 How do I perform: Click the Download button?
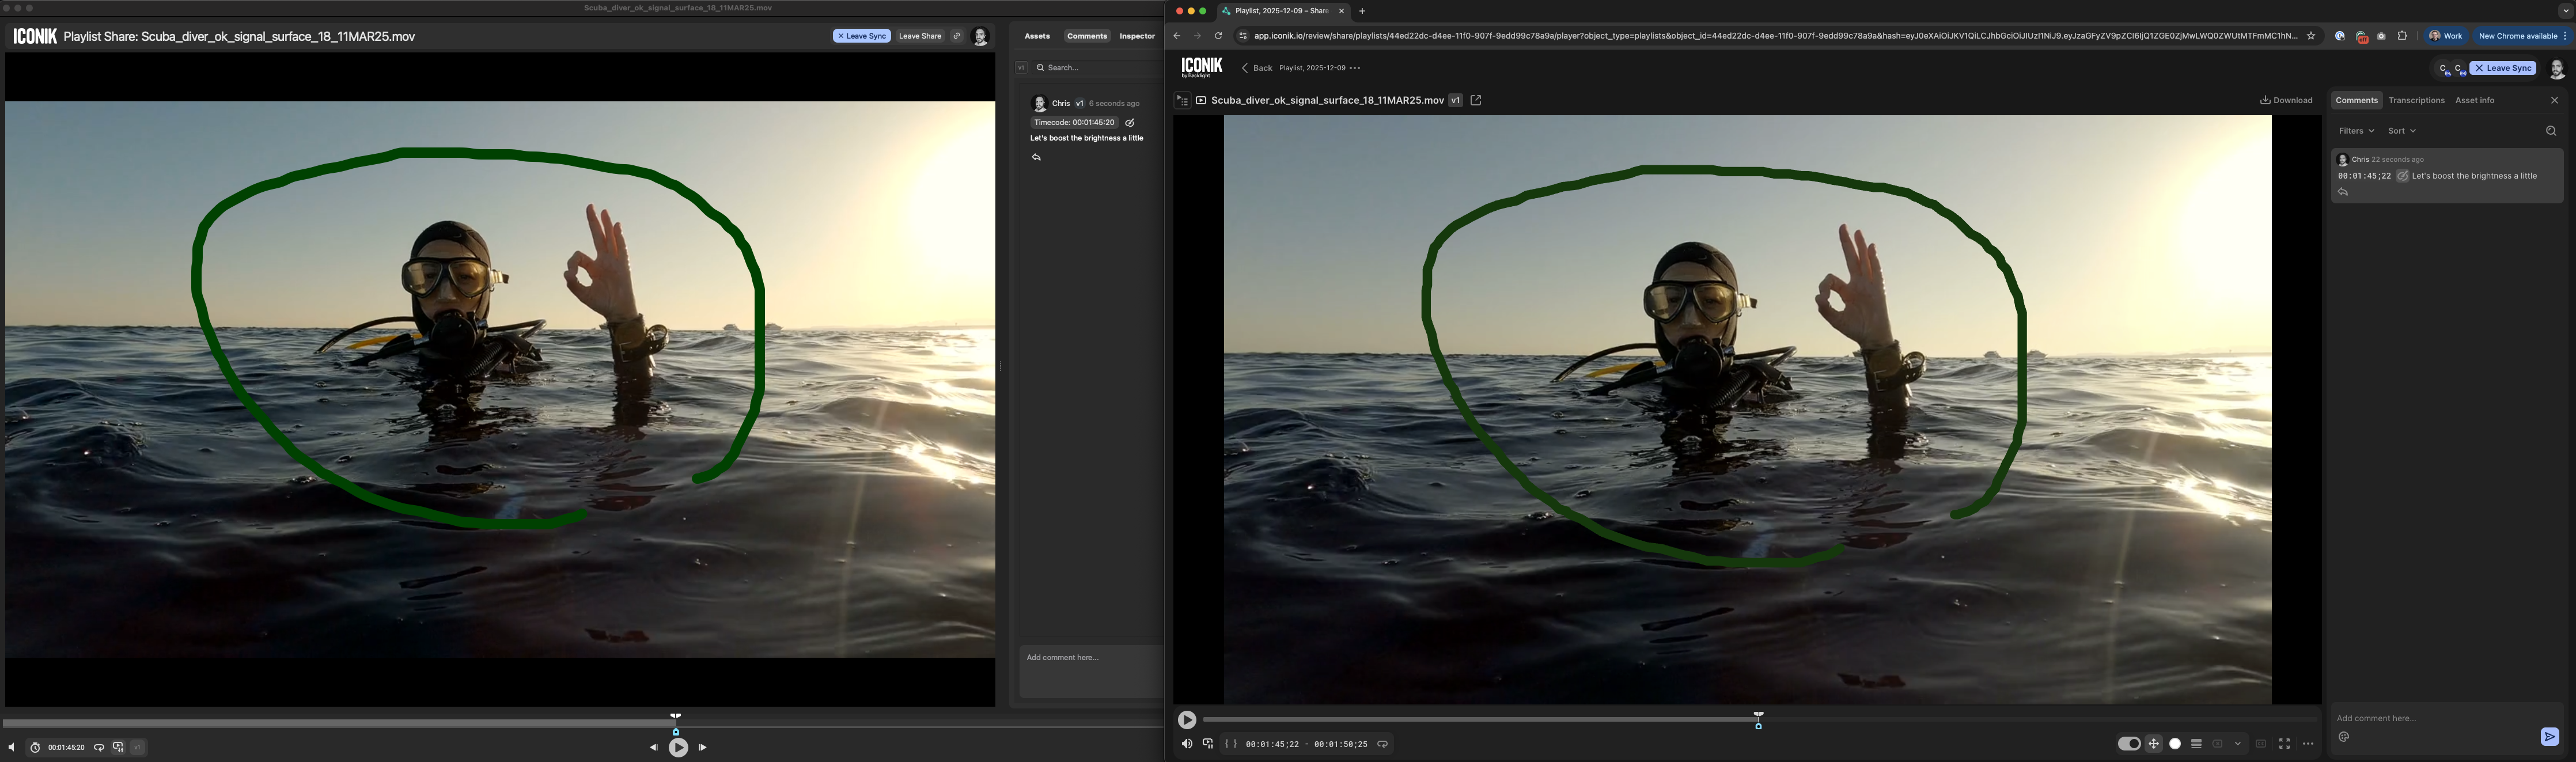(2286, 100)
